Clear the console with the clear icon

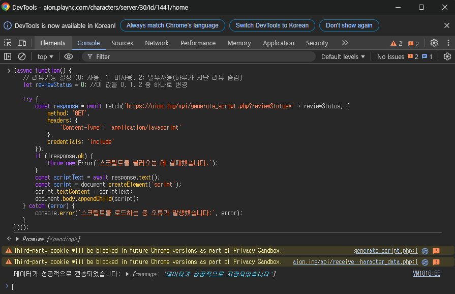click(22, 57)
